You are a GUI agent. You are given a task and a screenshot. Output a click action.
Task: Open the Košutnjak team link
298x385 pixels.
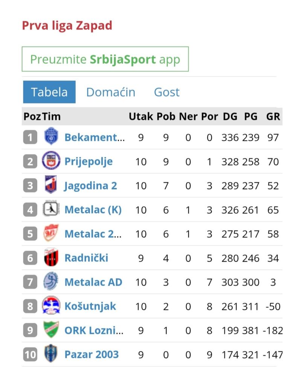(90, 306)
